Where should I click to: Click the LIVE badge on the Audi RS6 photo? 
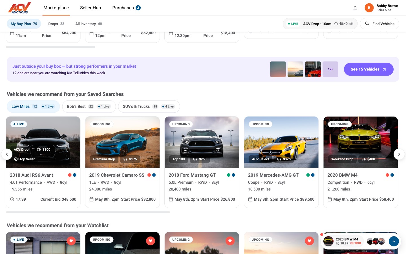[x=19, y=124]
